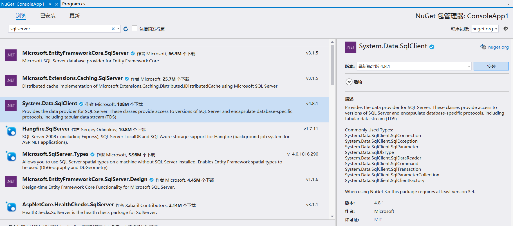Pin the NuGet: ConsoleApp1 tab
The height and width of the screenshot is (226, 513).
[50, 4]
